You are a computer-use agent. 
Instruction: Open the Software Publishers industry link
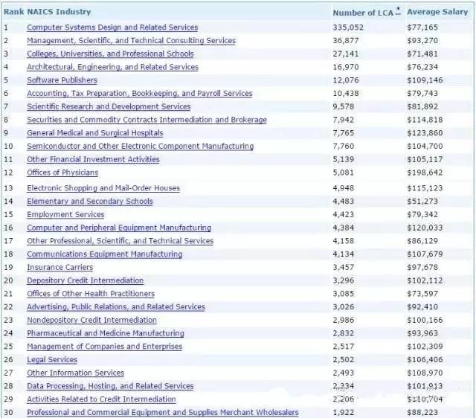pyautogui.click(x=62, y=80)
